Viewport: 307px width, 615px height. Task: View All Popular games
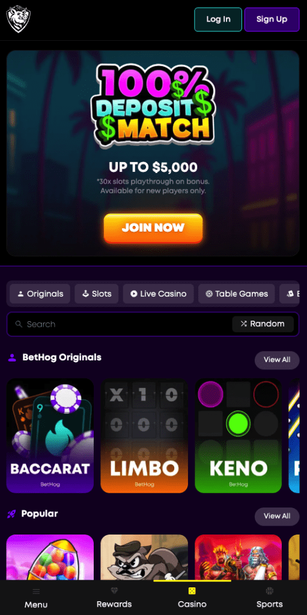277,516
